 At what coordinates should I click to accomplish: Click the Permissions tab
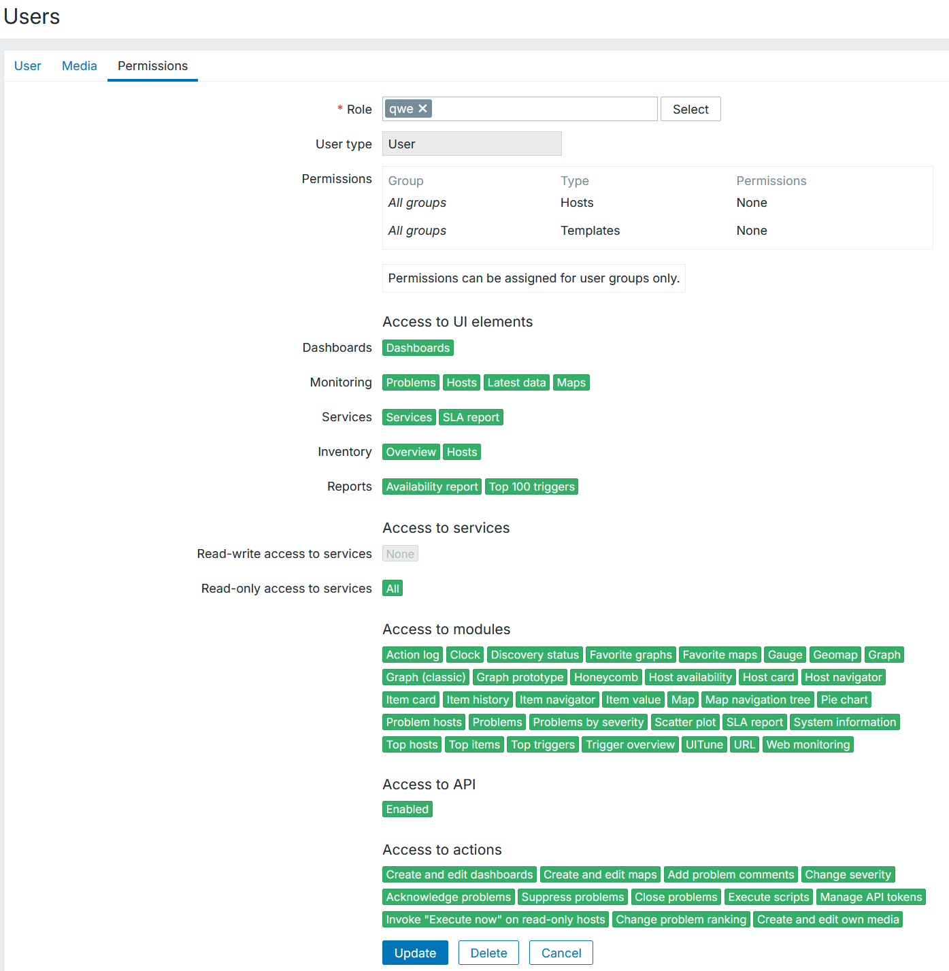[x=152, y=66]
